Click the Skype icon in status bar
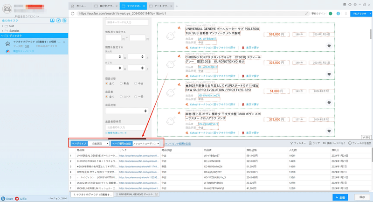Screen dimensions: 373x202 3,198
